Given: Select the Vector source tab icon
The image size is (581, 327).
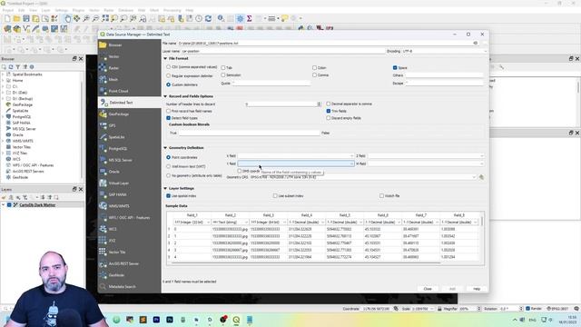Looking at the screenshot, I should pos(103,56).
